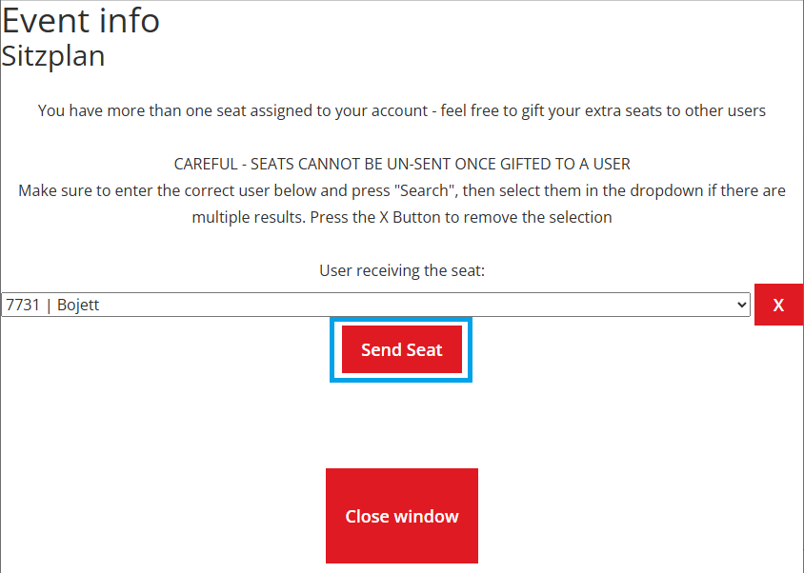Image resolution: width=804 pixels, height=573 pixels.
Task: Gift the seat using Send Seat
Action: 401,349
